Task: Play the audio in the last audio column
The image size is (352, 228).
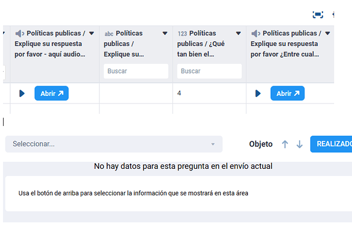Action: [x=258, y=93]
